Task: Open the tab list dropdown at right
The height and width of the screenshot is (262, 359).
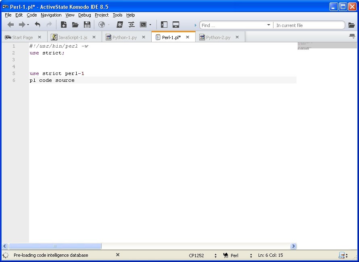Action: click(352, 36)
